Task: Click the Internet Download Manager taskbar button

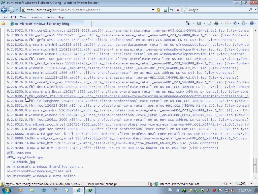Action: pos(90,190)
